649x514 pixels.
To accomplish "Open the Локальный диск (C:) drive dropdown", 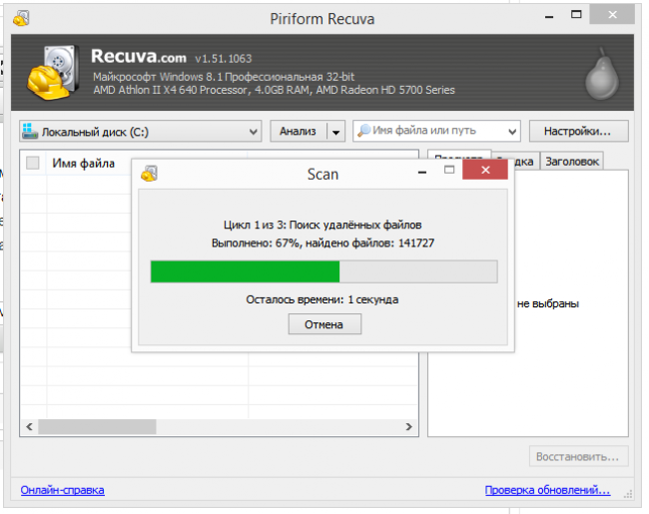I will (x=141, y=132).
